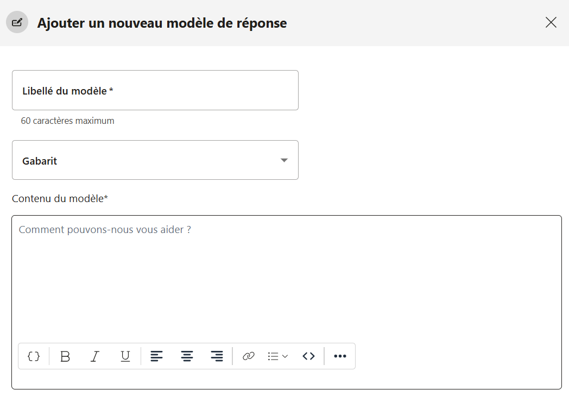Click the edit pencil icon in header
The width and height of the screenshot is (569, 396).
(17, 22)
